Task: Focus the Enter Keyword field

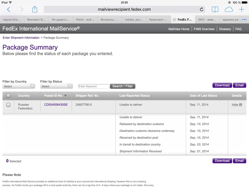Action: [93, 86]
